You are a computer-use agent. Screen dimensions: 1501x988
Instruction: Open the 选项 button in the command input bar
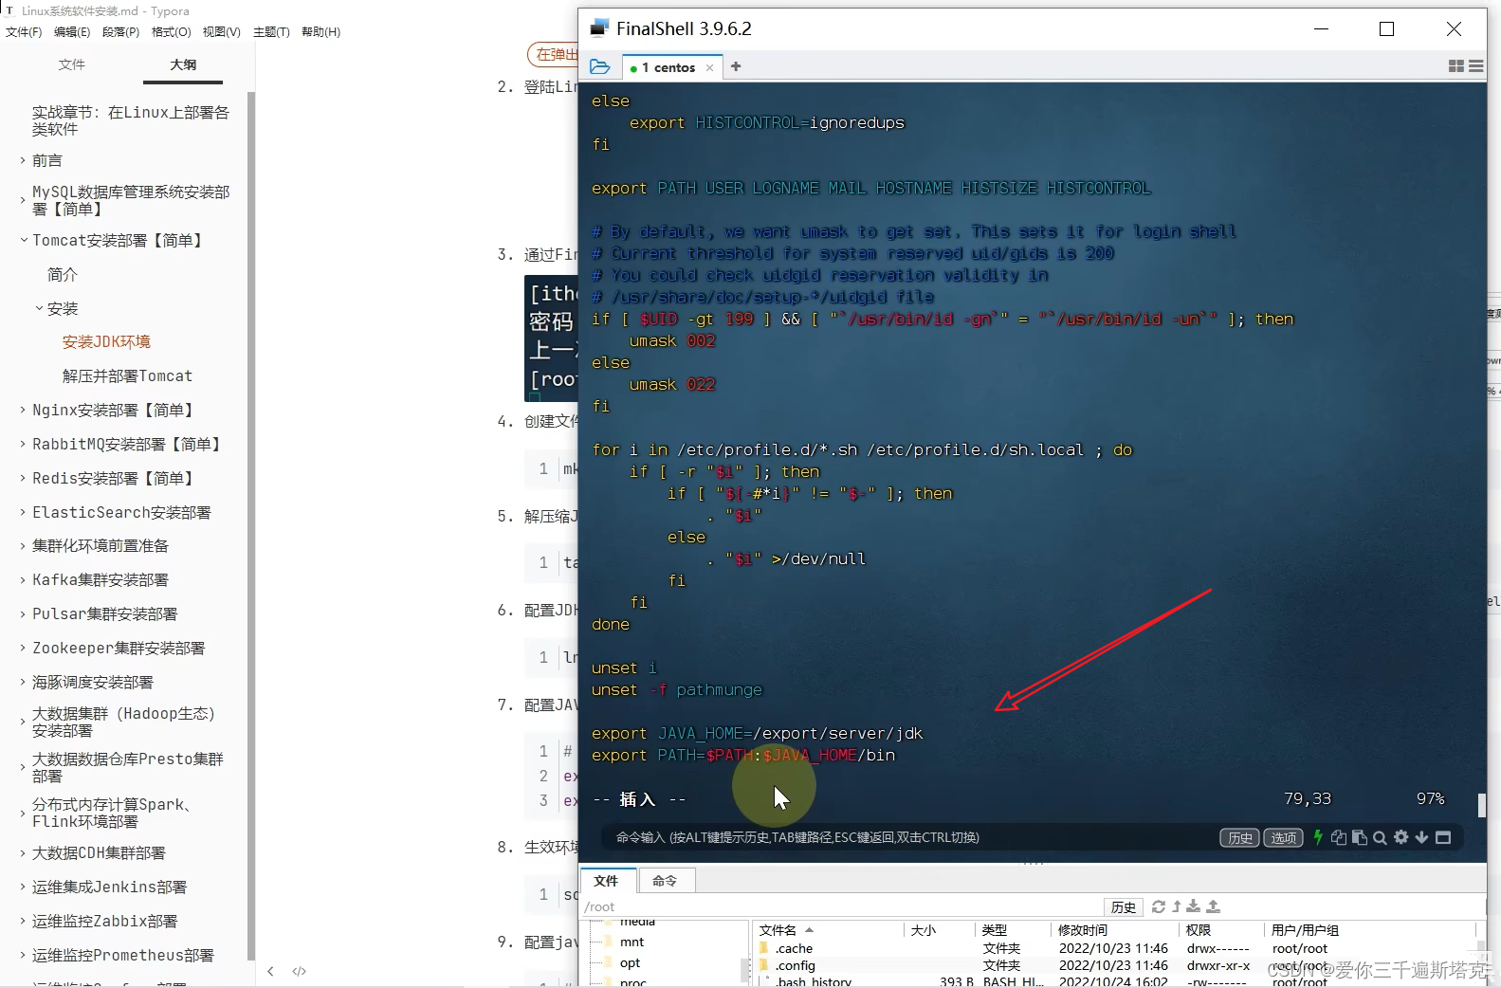coord(1283,837)
